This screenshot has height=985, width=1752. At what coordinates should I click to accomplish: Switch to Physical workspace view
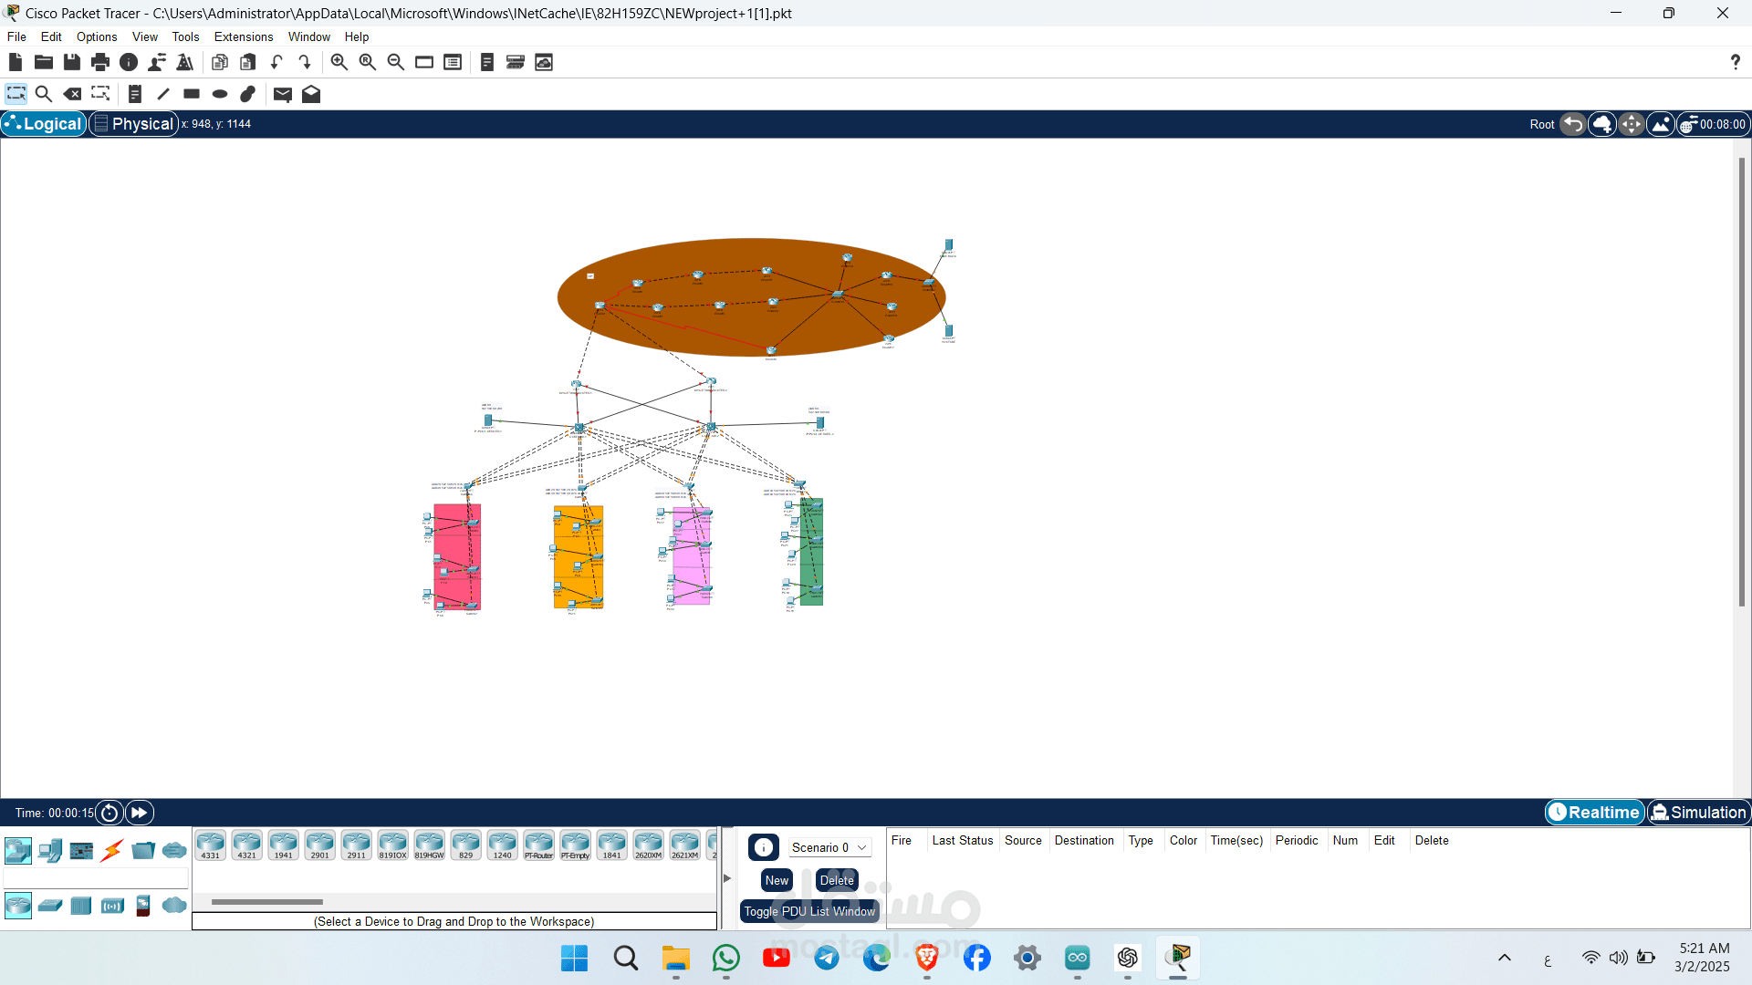[x=134, y=124]
